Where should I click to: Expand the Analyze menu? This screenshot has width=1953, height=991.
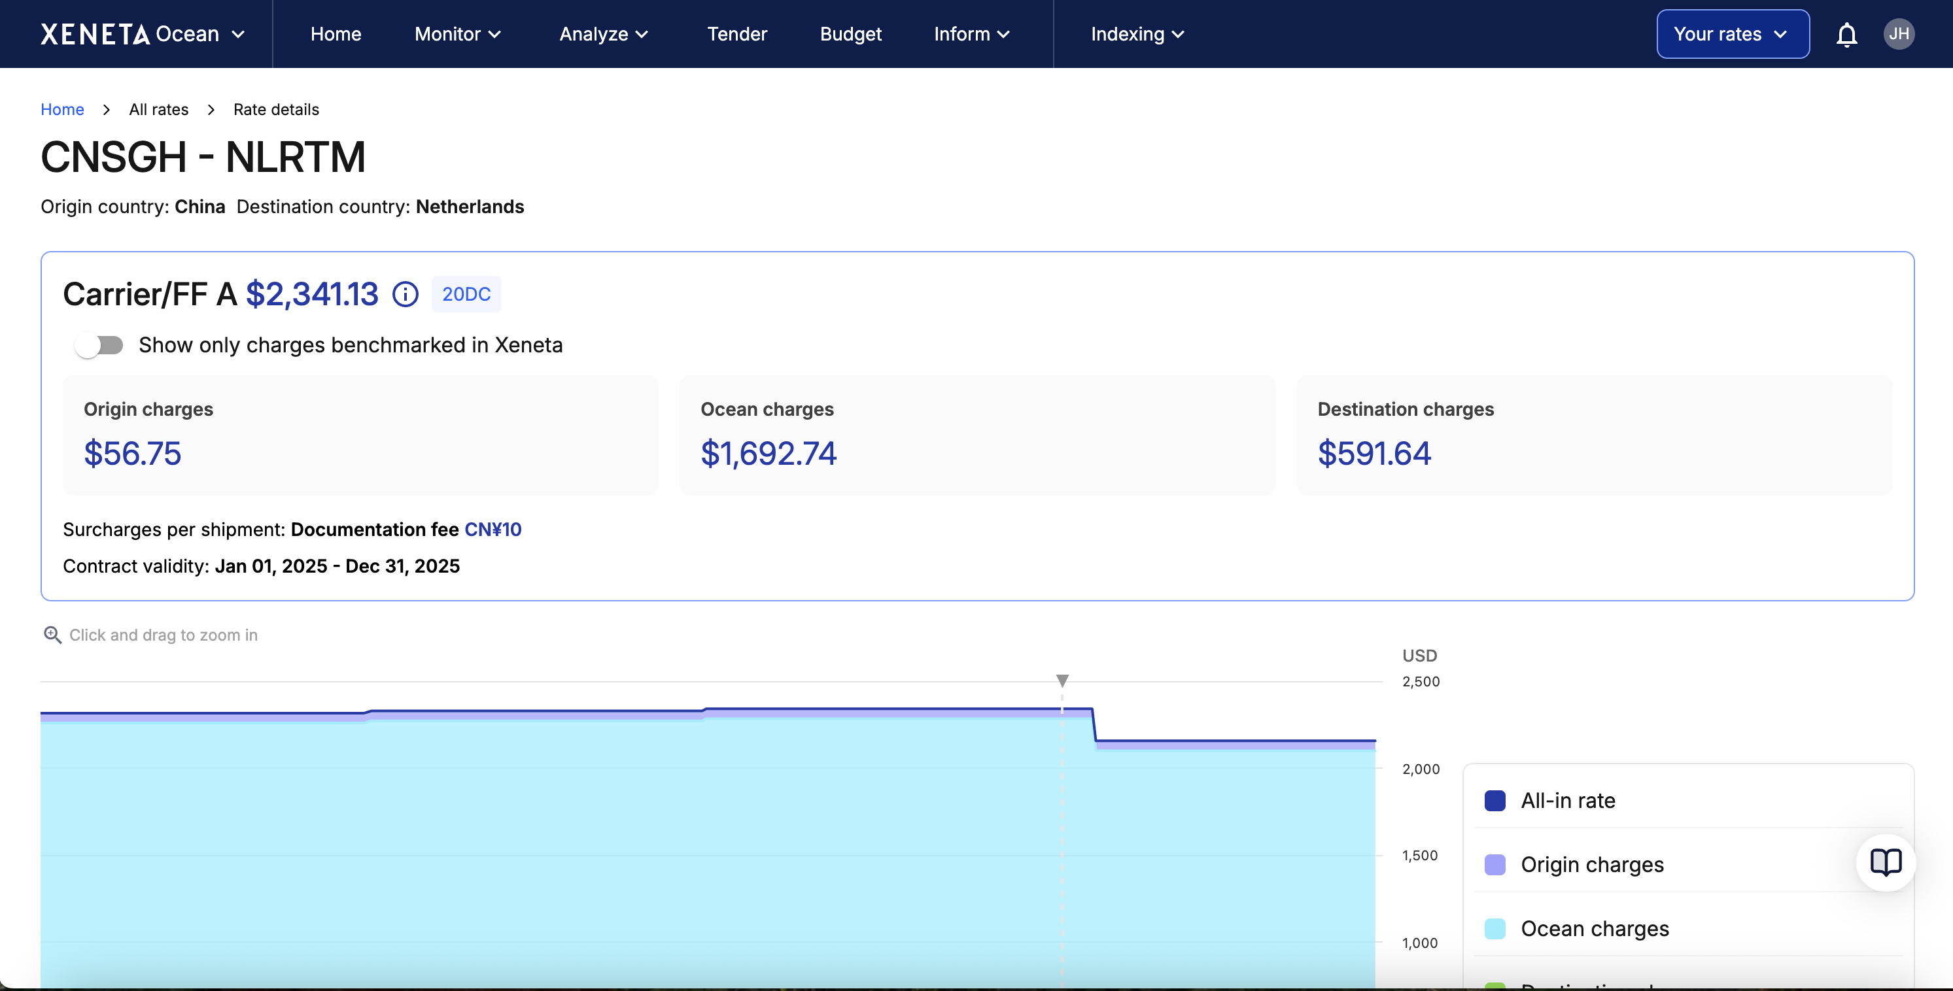tap(604, 34)
